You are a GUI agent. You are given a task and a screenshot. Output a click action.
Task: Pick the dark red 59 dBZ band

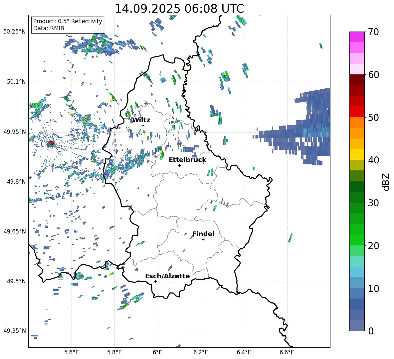coord(357,80)
